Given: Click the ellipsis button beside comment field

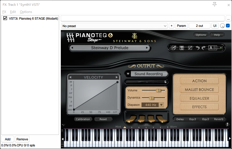Looking at the screenshot, I should click(x=228, y=18).
